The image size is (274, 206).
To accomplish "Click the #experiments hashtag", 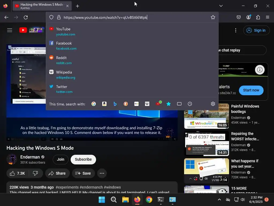I will 67,187.
